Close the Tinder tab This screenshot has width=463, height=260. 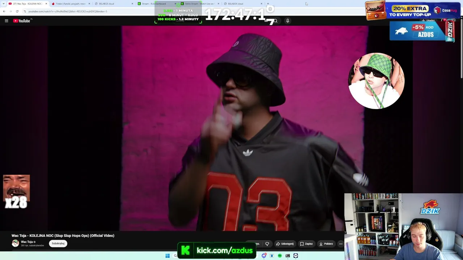click(x=89, y=4)
